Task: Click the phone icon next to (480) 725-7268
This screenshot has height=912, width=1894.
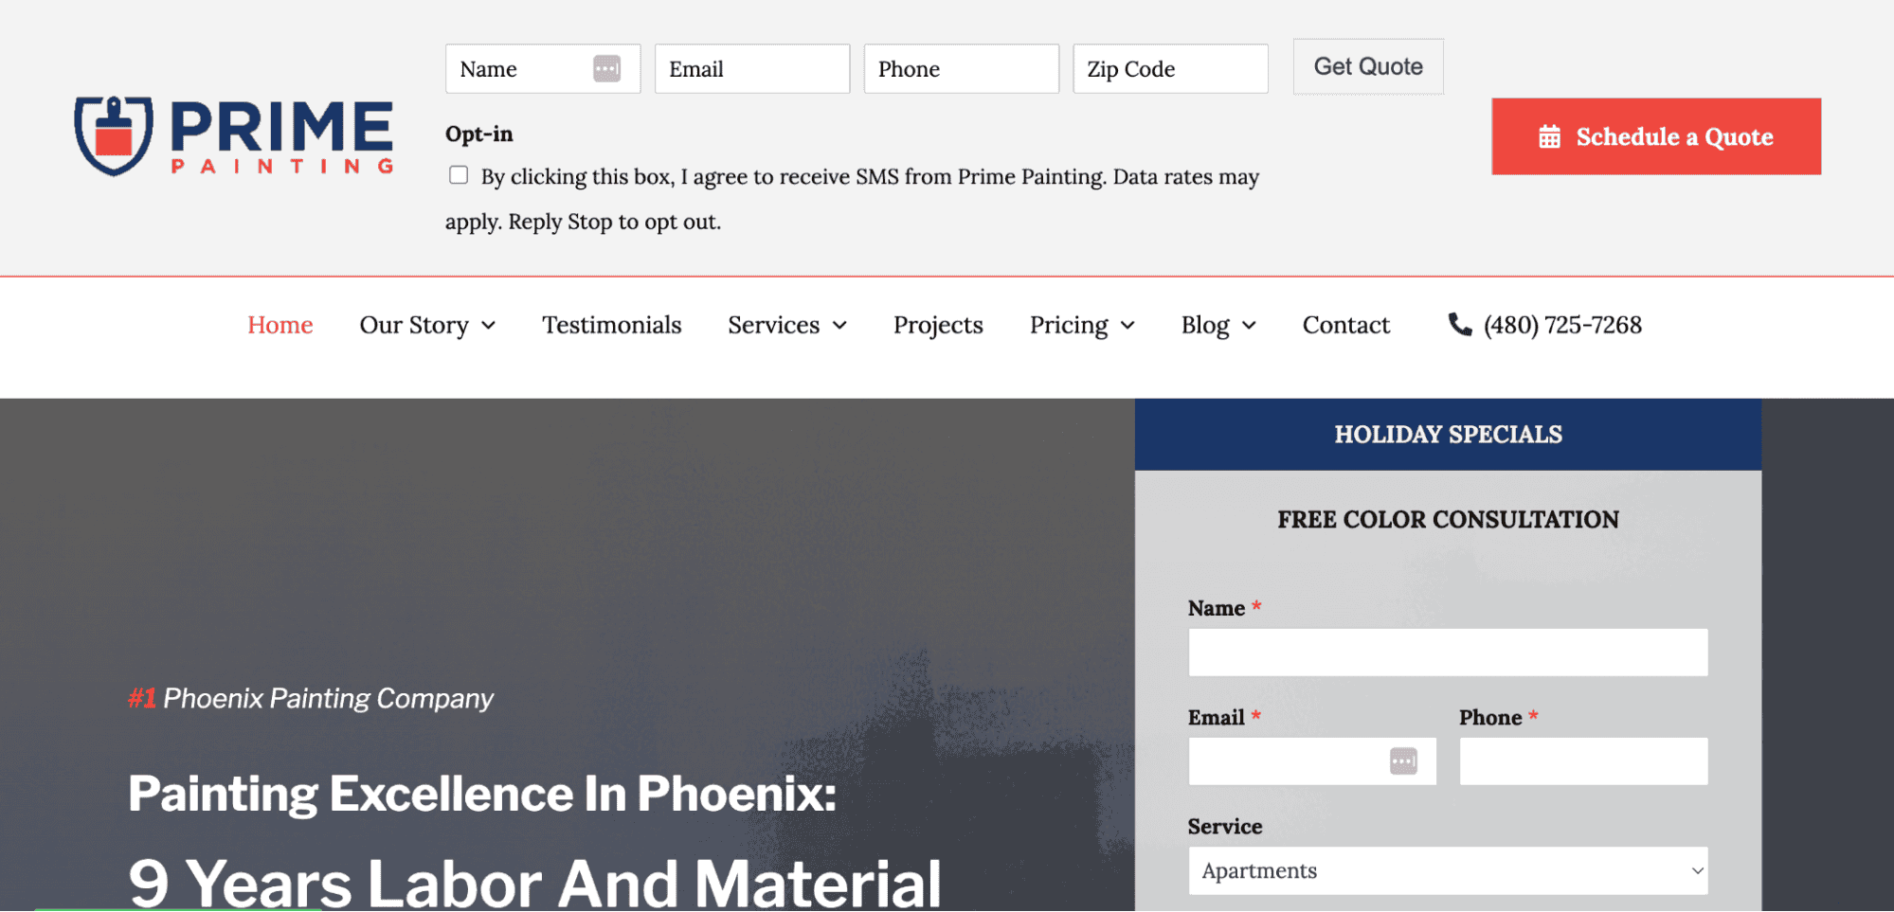Action: coord(1459,324)
